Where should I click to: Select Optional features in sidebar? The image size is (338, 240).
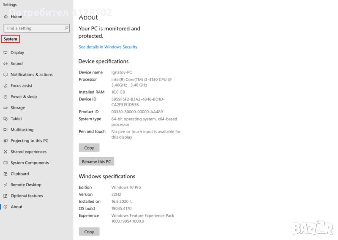[x=27, y=196]
